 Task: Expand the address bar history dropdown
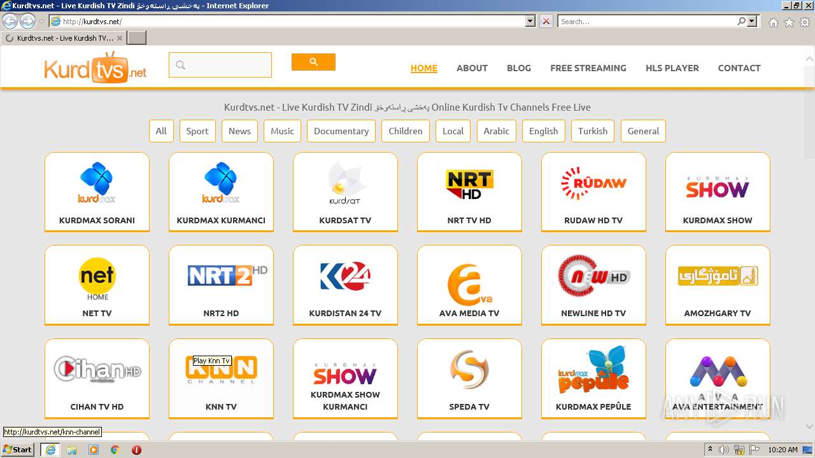click(x=530, y=21)
